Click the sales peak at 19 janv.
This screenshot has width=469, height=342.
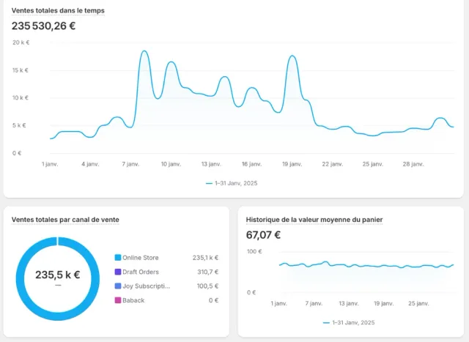coord(292,56)
